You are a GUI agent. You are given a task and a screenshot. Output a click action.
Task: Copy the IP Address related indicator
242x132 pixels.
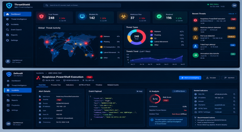[234, 98]
